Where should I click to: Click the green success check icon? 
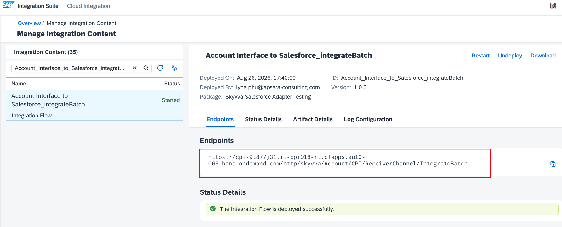coord(213,209)
